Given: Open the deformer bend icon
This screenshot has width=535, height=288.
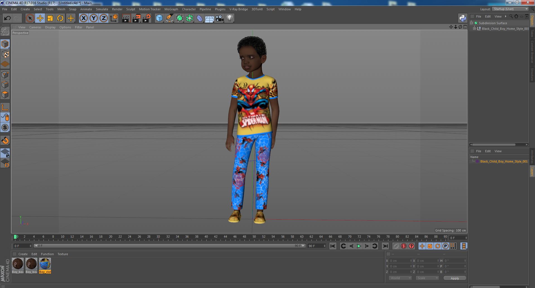Looking at the screenshot, I should pyautogui.click(x=200, y=18).
